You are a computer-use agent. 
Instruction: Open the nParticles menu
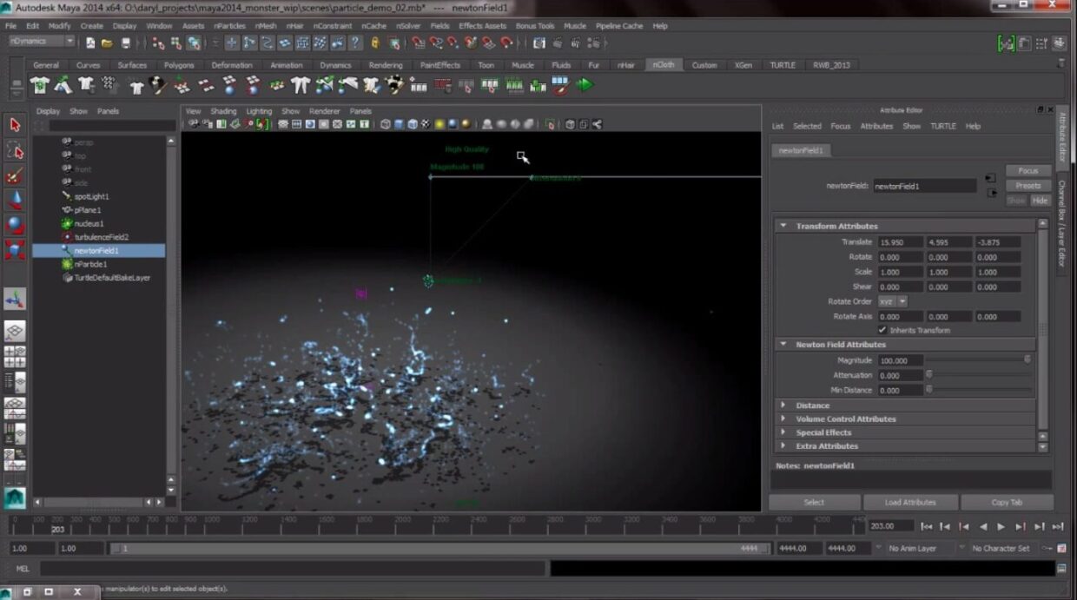(229, 26)
